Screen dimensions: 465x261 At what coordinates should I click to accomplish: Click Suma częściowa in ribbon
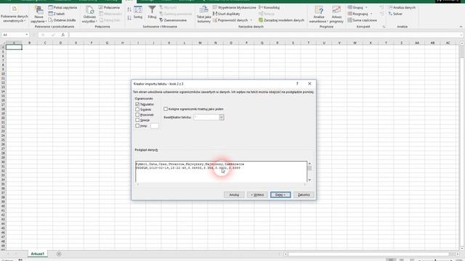pos(362,20)
